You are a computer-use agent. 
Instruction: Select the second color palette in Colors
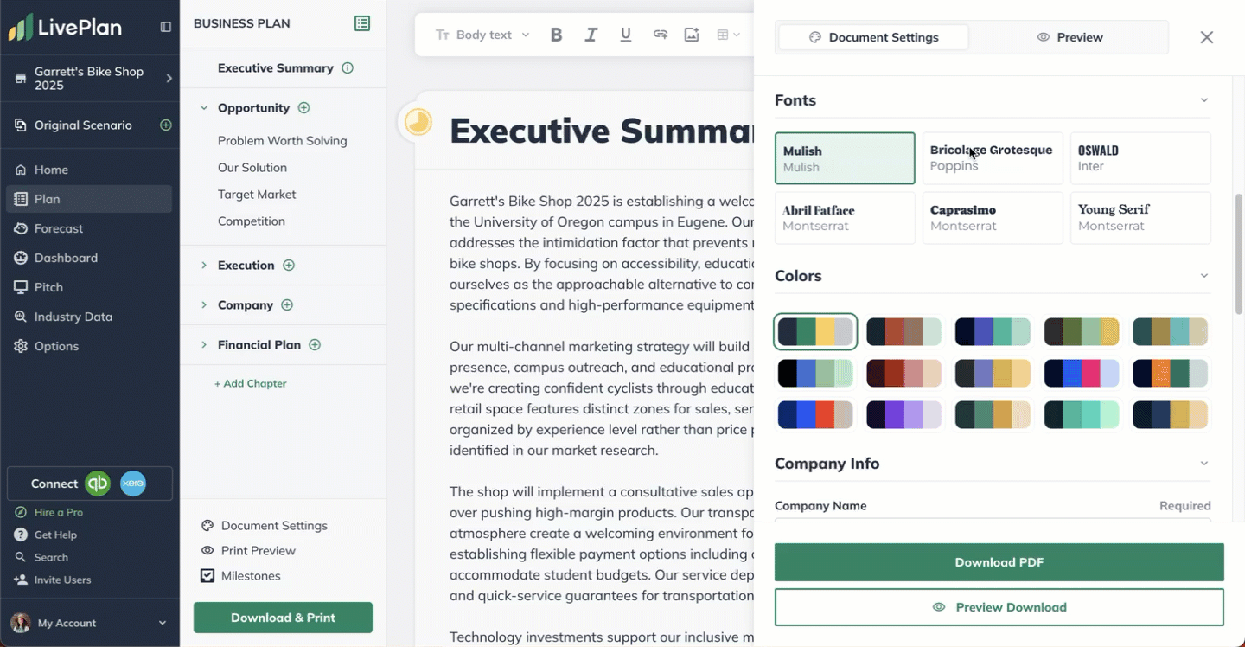pyautogui.click(x=903, y=331)
